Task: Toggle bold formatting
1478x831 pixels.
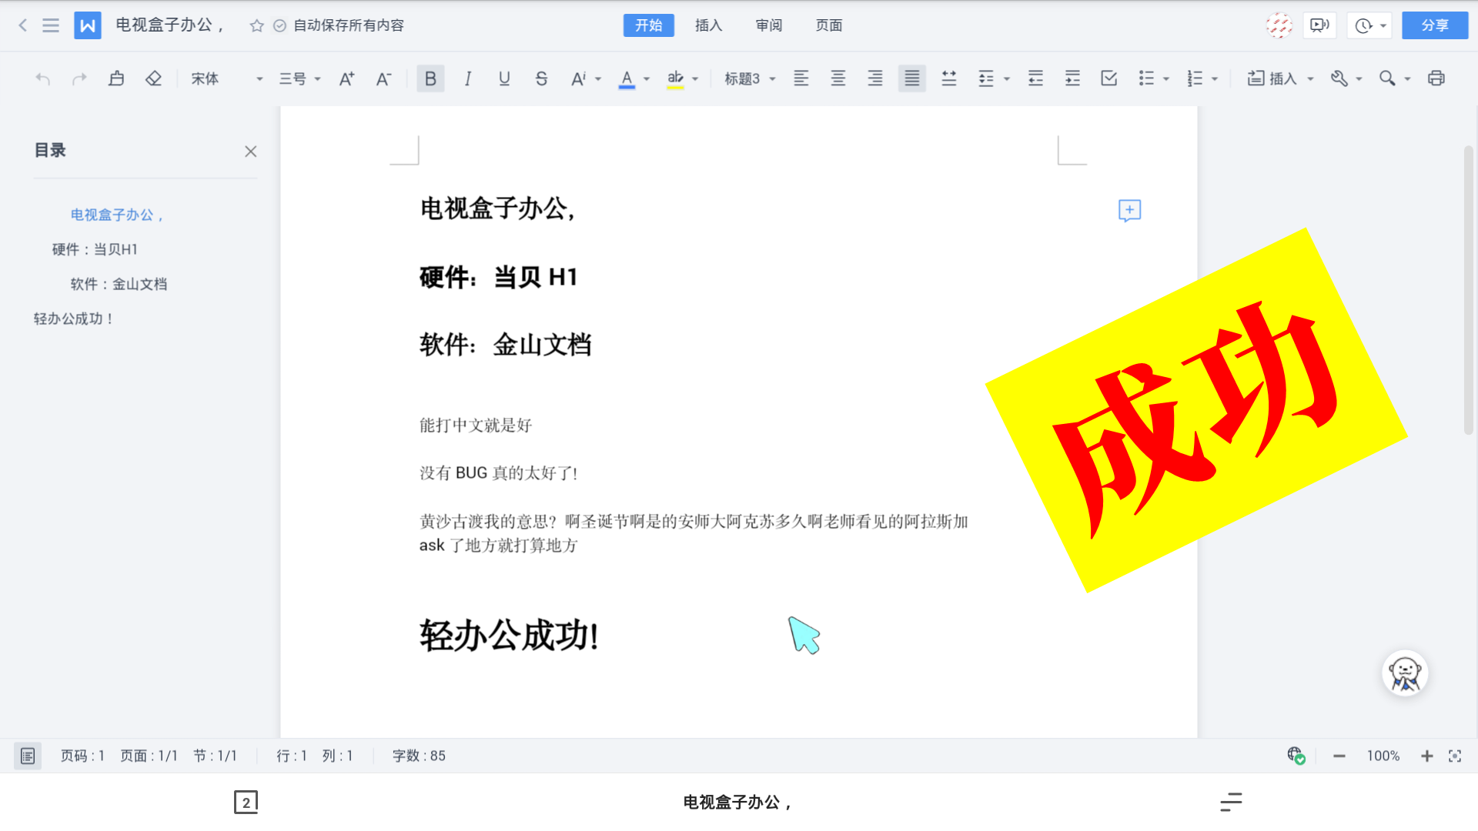Action: pos(430,78)
